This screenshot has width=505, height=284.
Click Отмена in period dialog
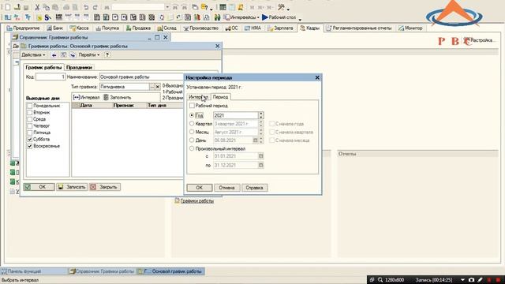click(226, 188)
